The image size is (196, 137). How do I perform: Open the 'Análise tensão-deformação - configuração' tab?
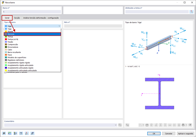tap(41, 18)
